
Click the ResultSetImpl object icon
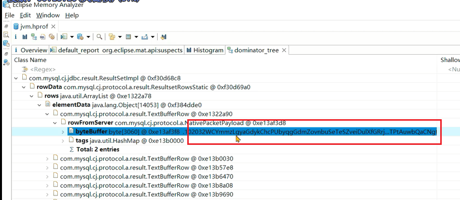click(24, 77)
